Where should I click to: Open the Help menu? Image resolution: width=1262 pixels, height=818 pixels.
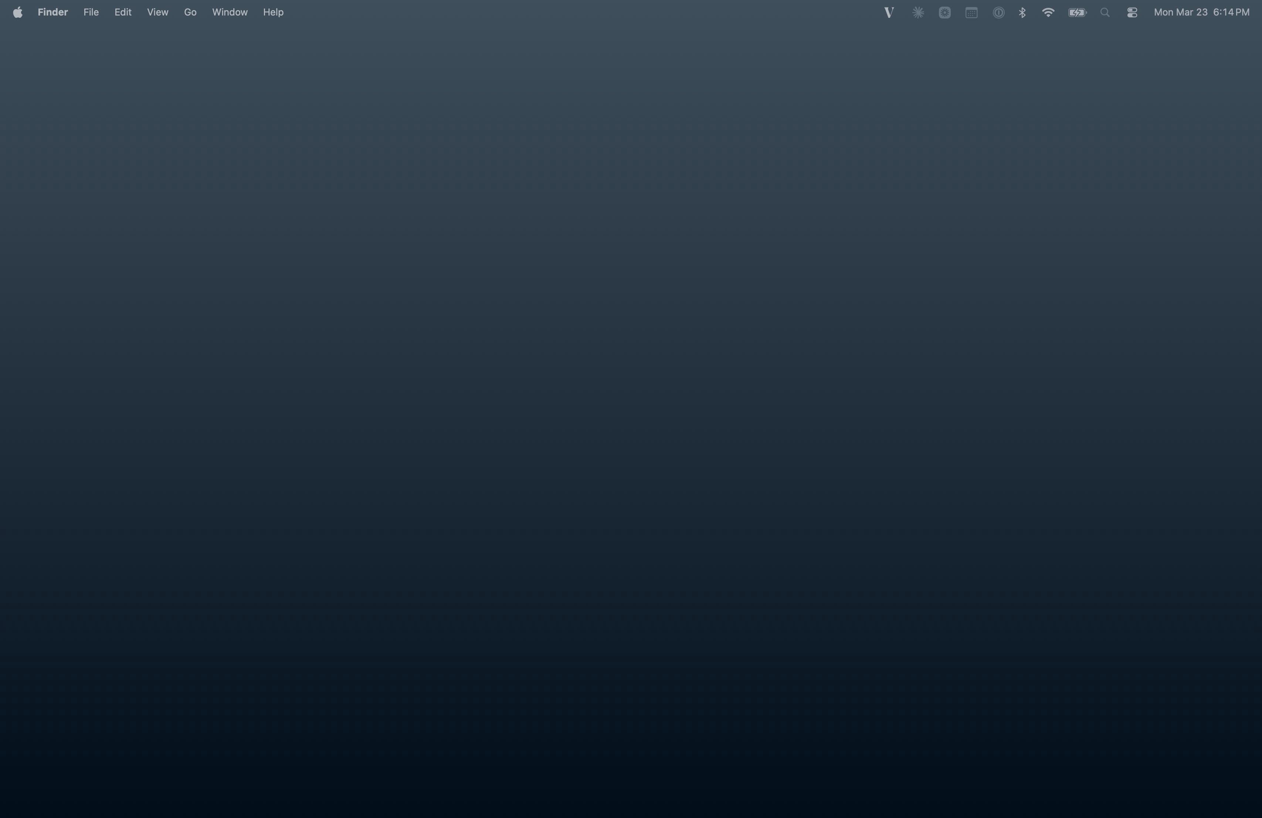coord(272,12)
